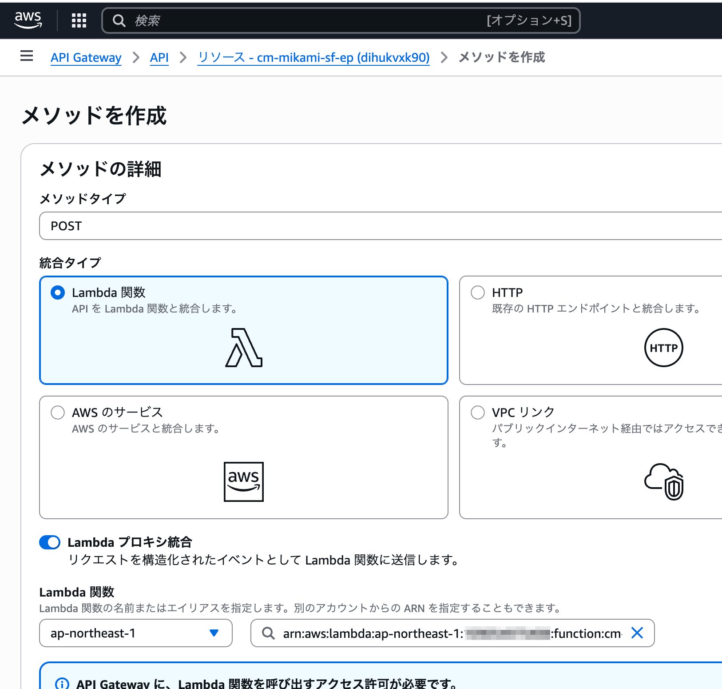
Task: Open the services grid menu icon
Action: click(79, 20)
